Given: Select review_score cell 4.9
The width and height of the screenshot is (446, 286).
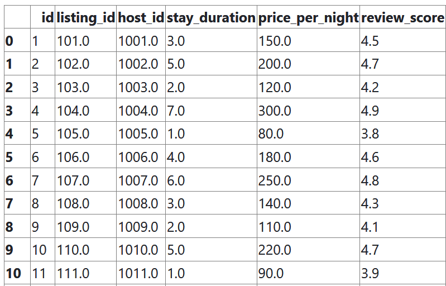Looking at the screenshot, I should (x=370, y=111).
